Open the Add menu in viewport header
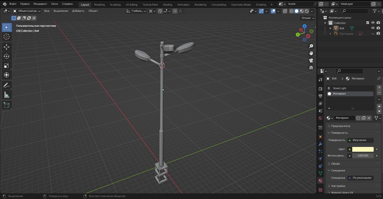 (78, 11)
